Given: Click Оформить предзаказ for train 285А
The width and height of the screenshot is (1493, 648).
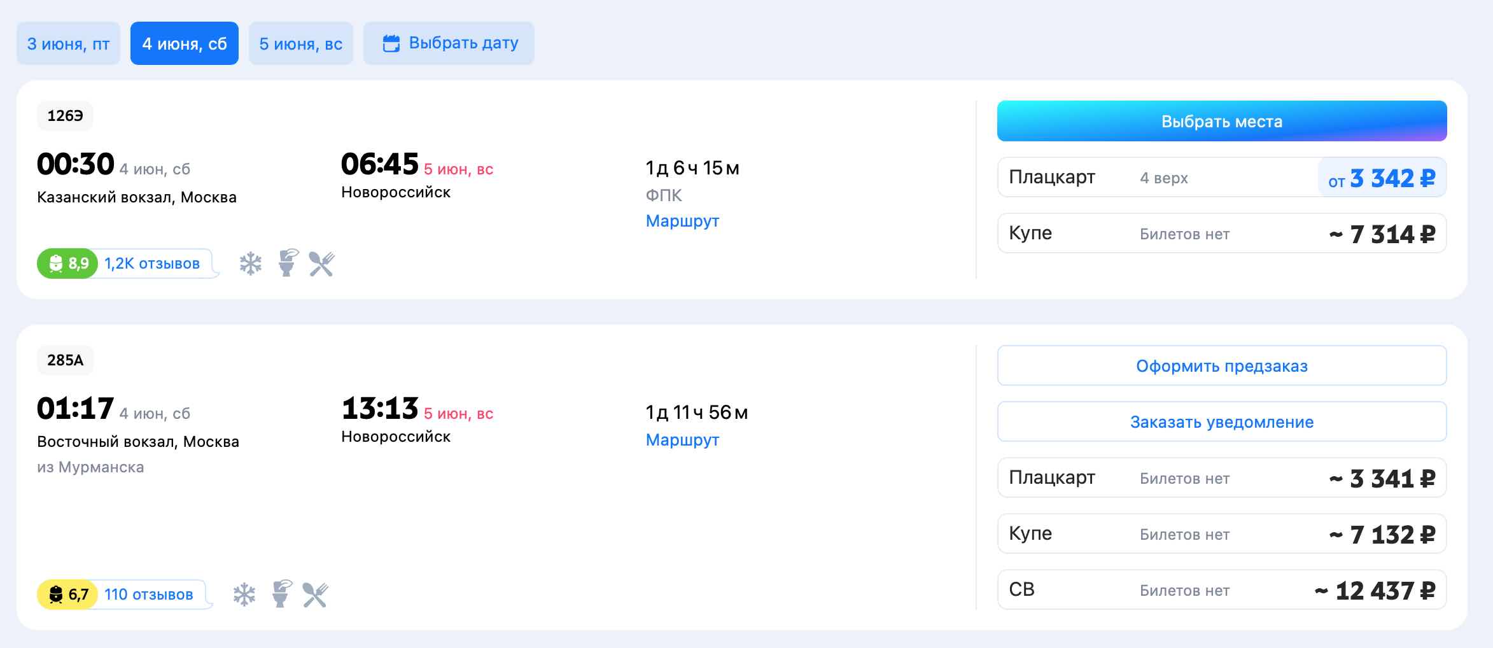Looking at the screenshot, I should point(1221,366).
